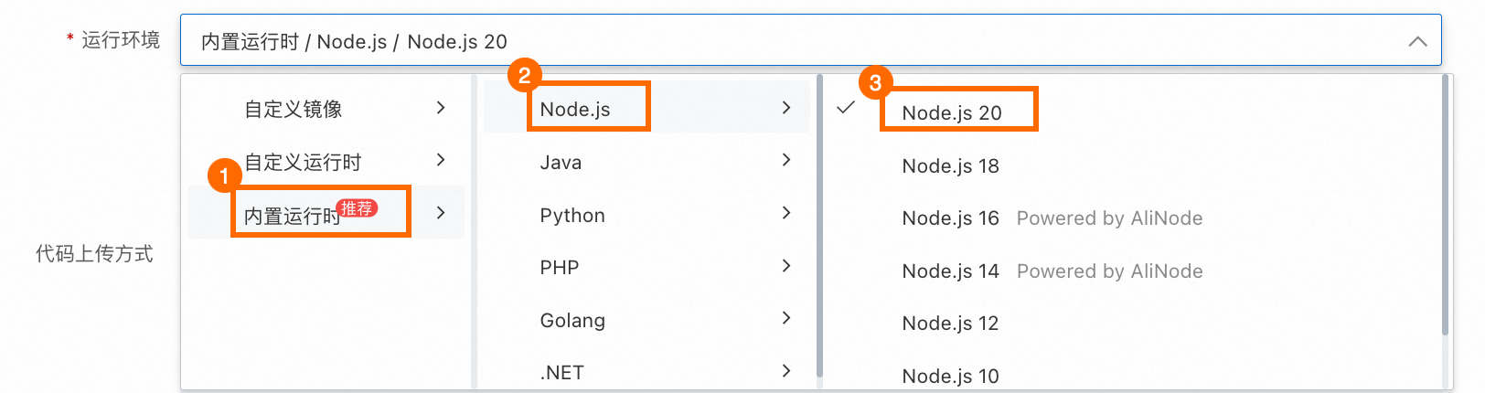Click the red 推荐 badge
Image resolution: width=1485 pixels, height=393 pixels.
(357, 208)
